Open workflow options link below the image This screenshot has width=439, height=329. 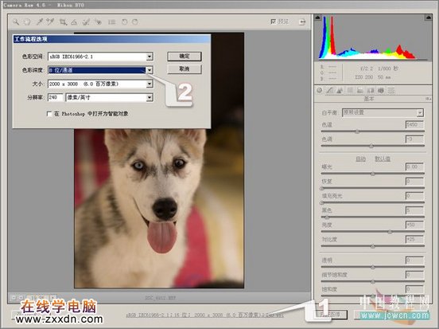[x=204, y=315]
